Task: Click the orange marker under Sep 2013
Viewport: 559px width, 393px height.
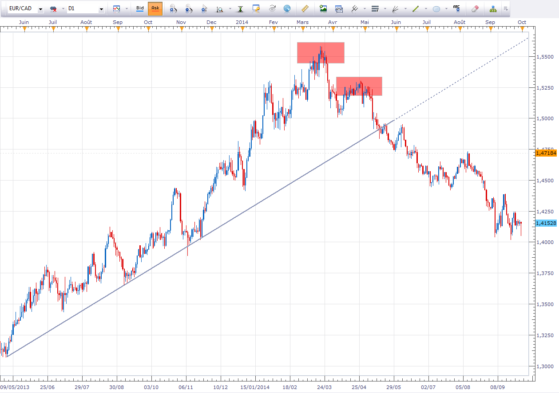Action: point(118,29)
